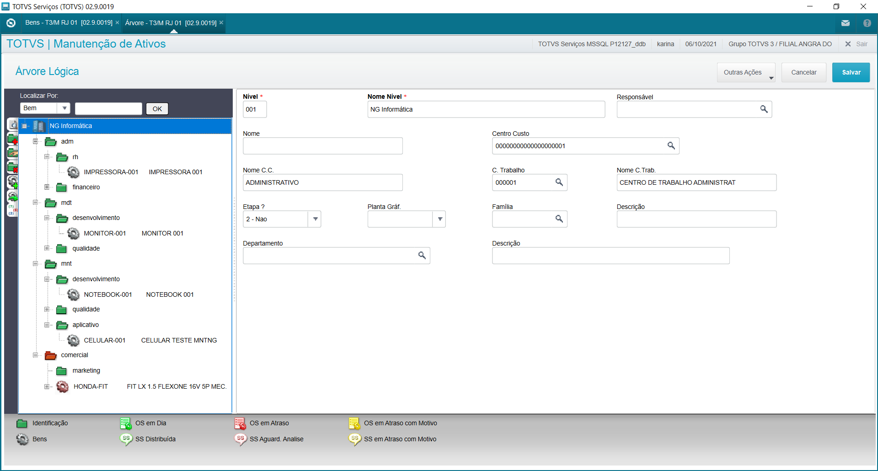Click the OK search button
Screen dimensions: 878x471
coord(157,109)
